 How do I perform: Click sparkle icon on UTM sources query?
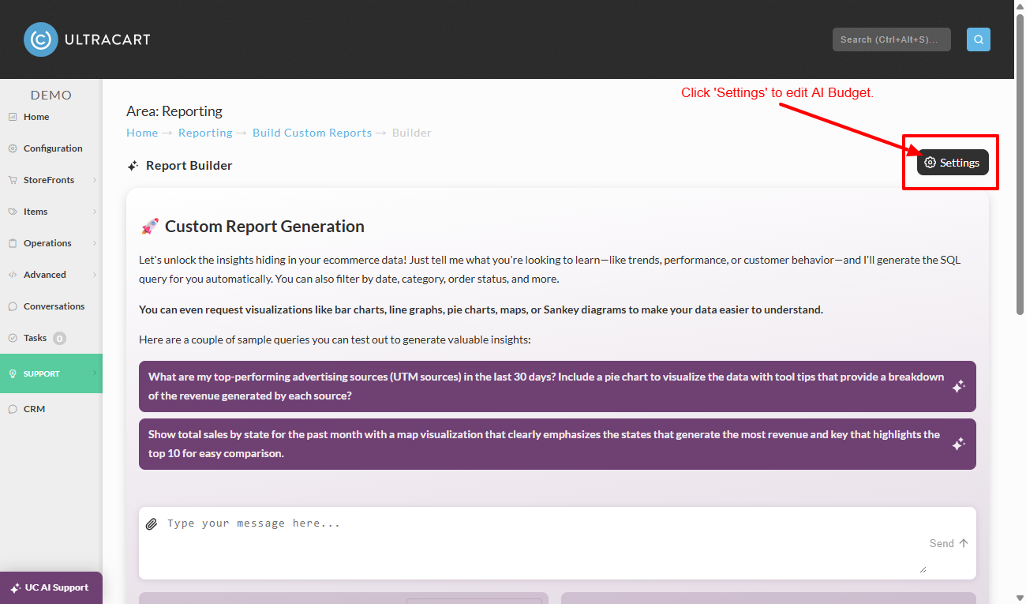[x=958, y=386]
